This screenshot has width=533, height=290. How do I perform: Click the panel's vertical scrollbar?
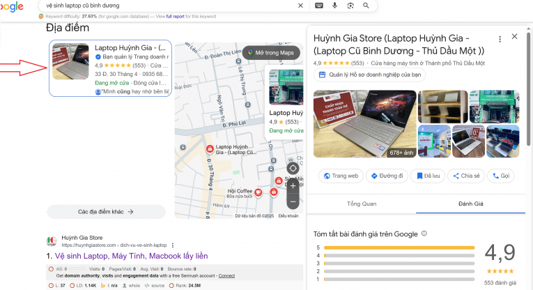pos(528,89)
